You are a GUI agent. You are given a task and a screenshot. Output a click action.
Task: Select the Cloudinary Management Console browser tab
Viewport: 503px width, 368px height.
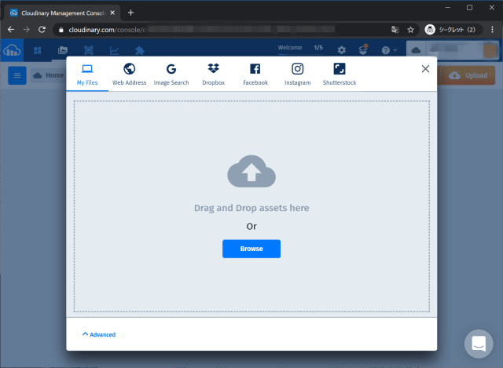(62, 13)
